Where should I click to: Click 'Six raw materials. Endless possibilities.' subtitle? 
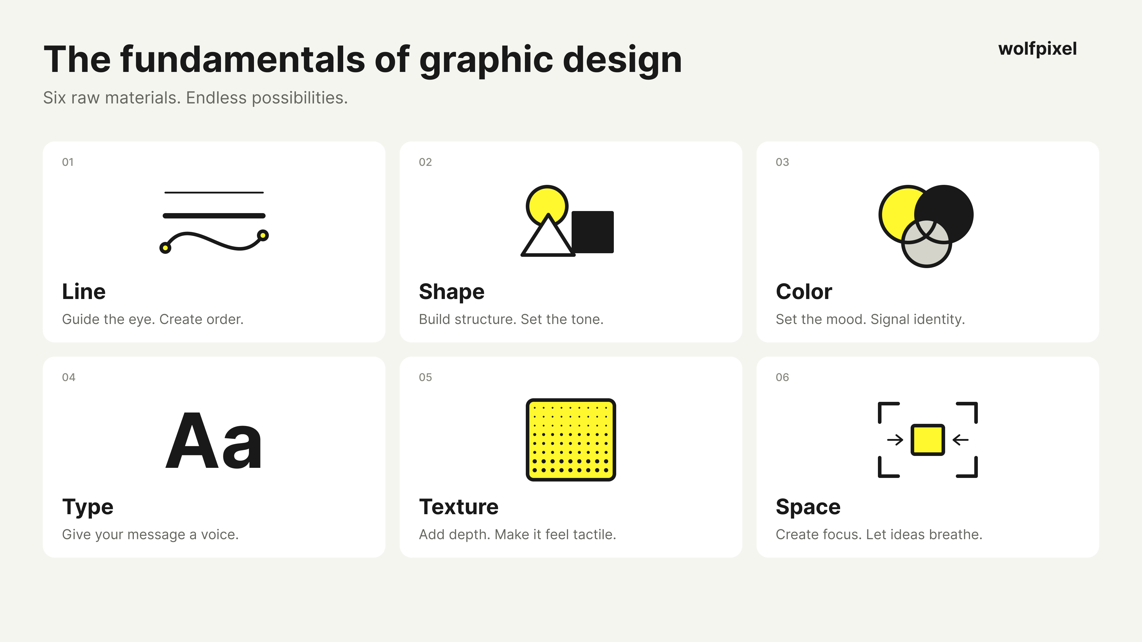[195, 98]
